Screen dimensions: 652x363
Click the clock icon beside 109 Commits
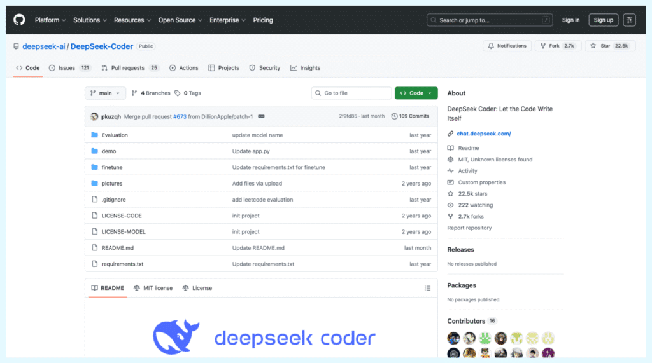394,116
